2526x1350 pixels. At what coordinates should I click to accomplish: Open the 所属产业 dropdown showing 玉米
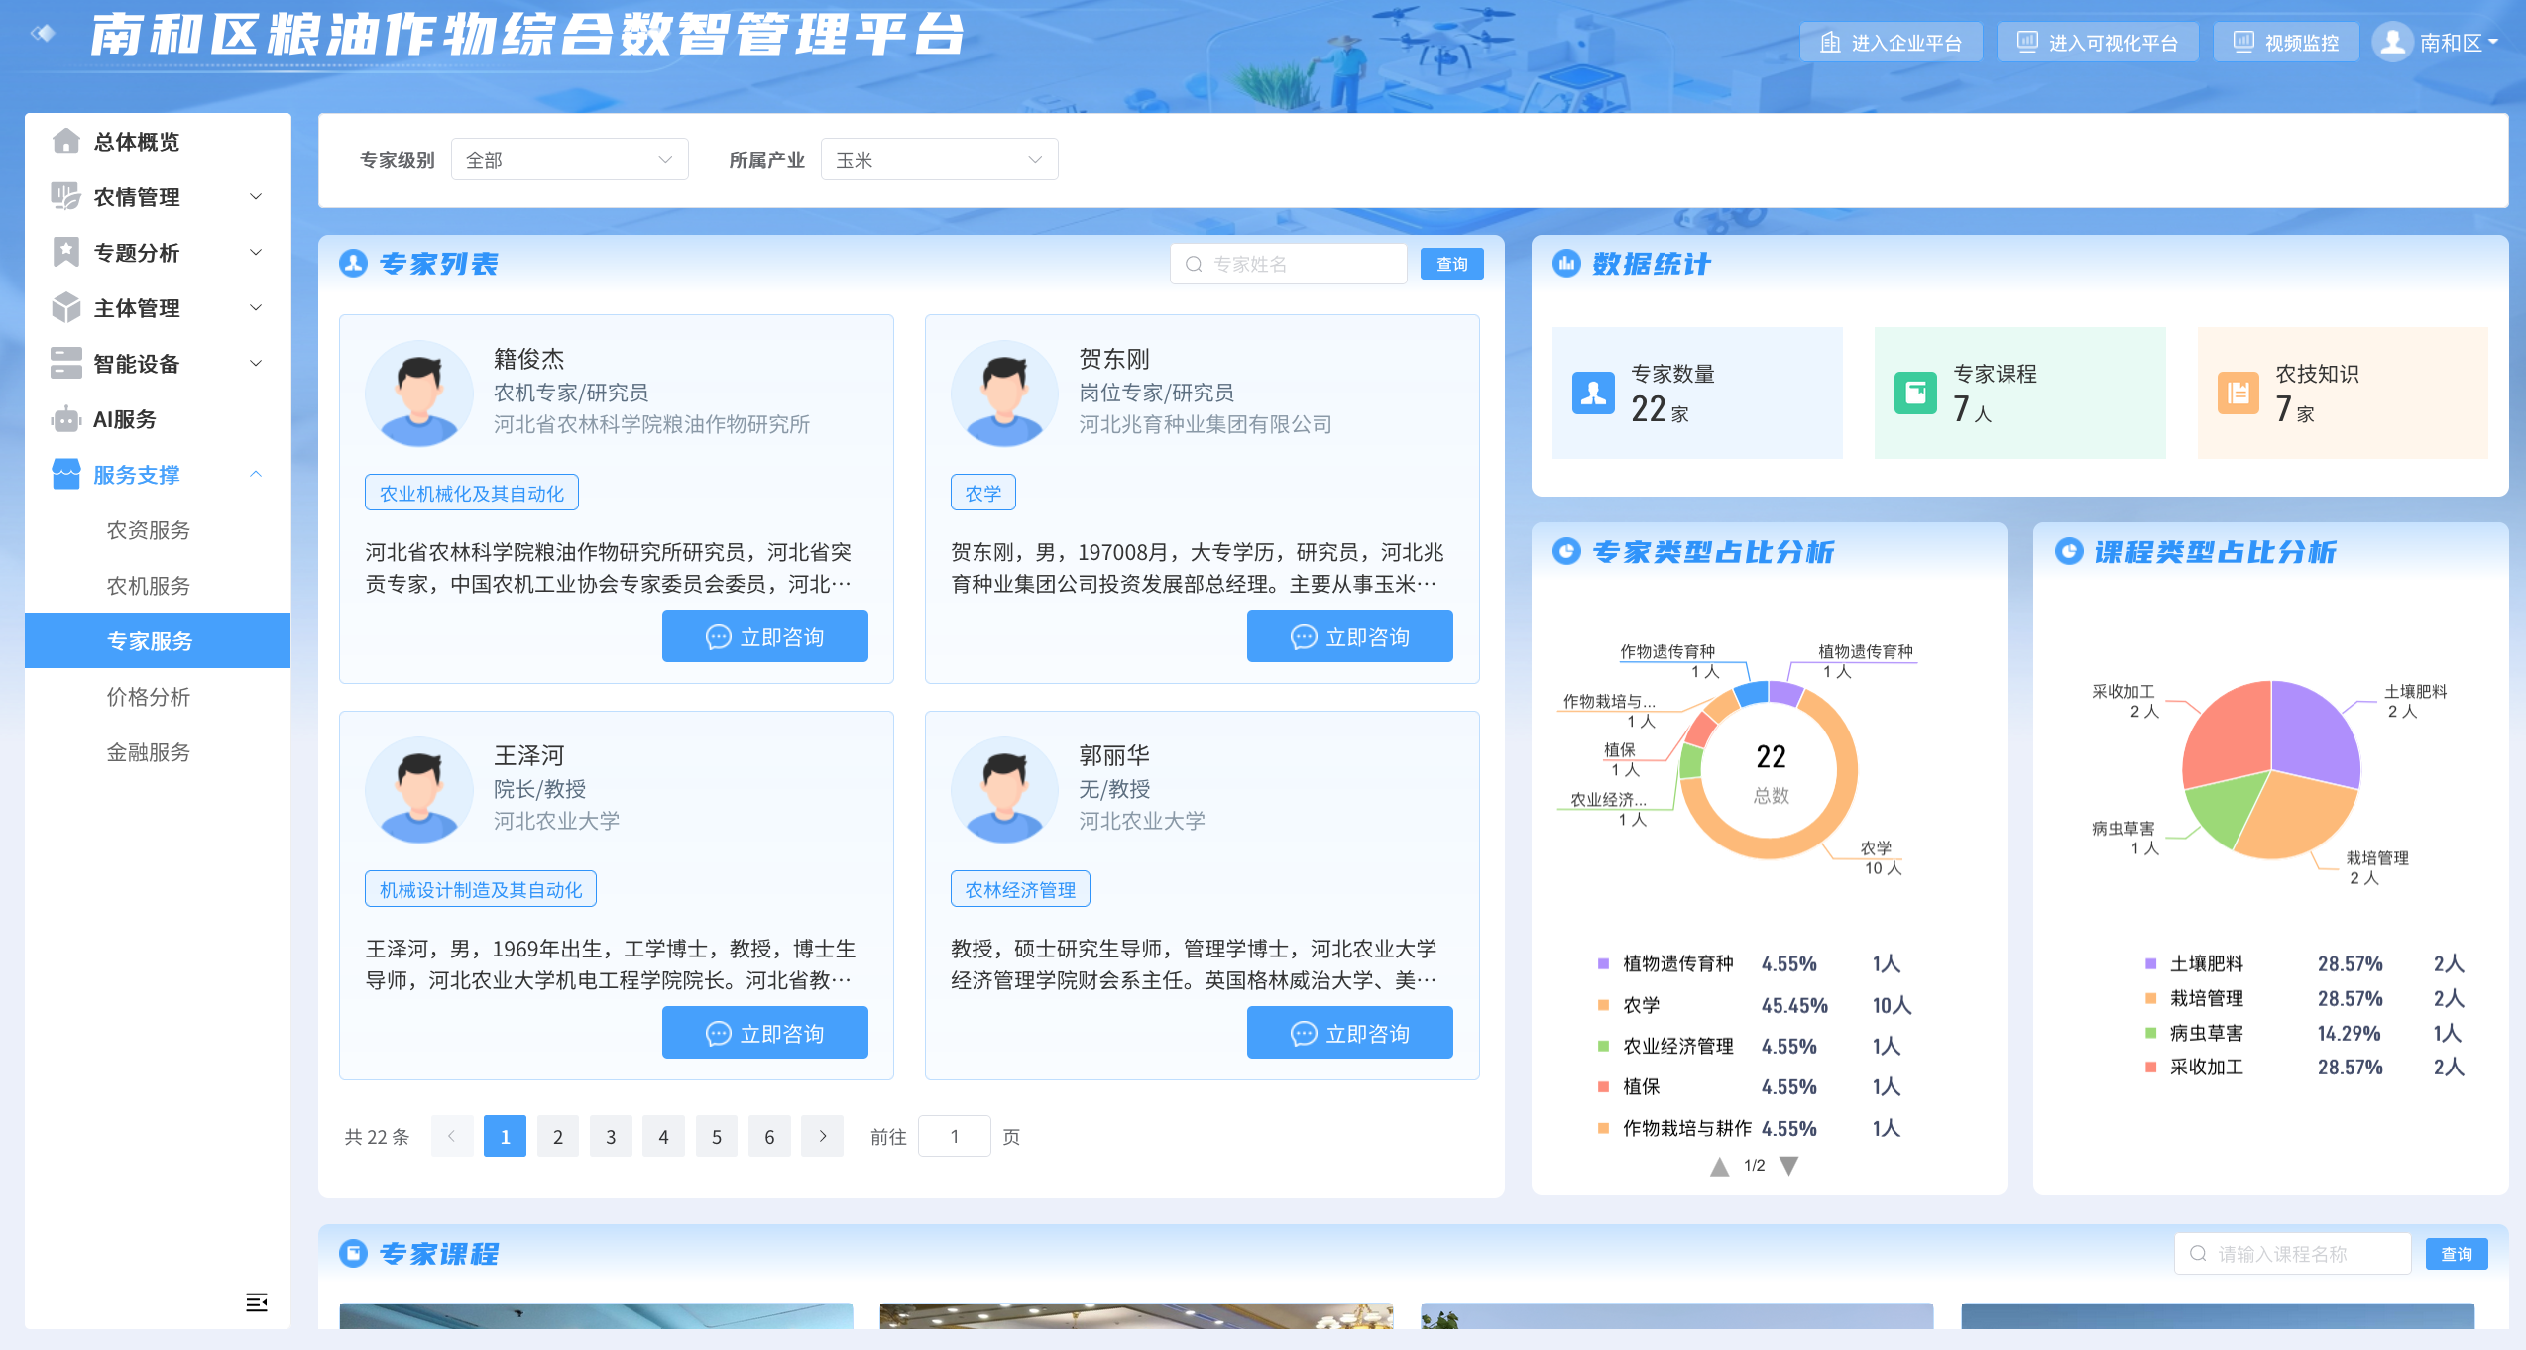pos(938,160)
